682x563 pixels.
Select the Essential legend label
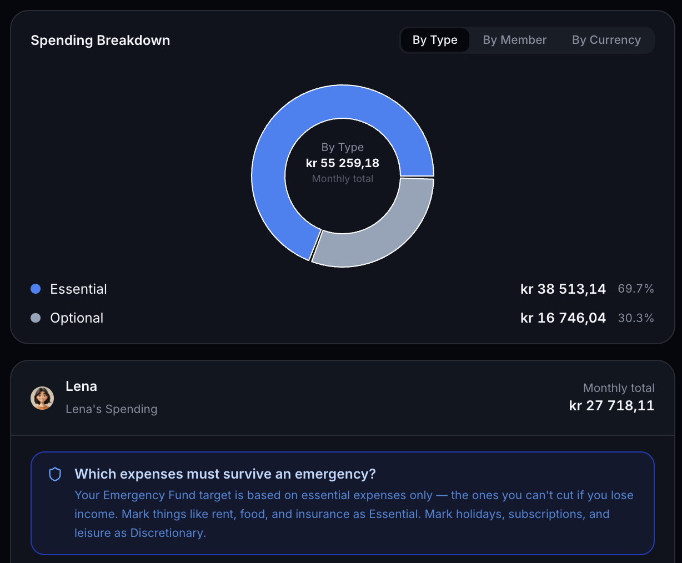click(78, 289)
